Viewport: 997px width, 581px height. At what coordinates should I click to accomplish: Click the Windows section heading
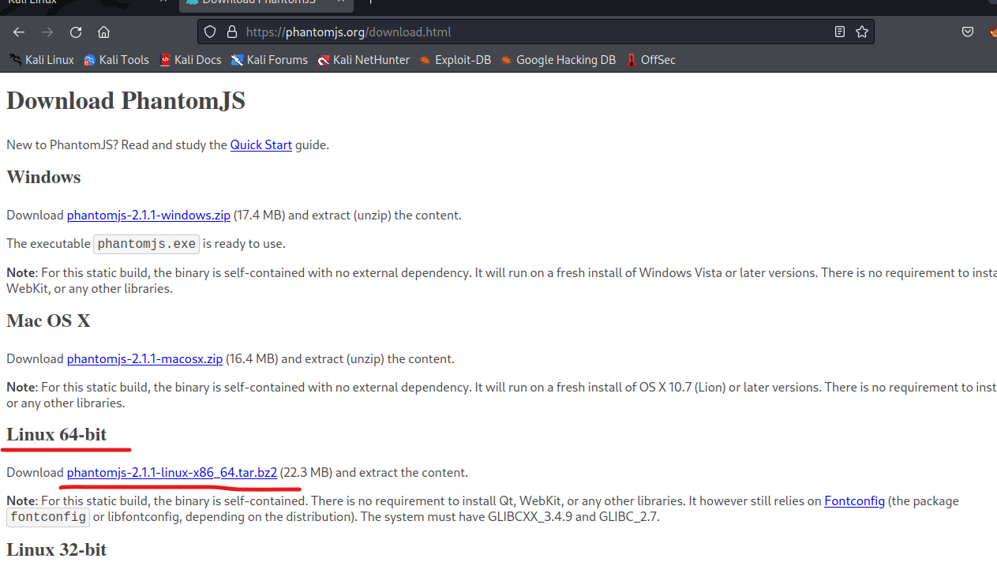pyautogui.click(x=43, y=177)
